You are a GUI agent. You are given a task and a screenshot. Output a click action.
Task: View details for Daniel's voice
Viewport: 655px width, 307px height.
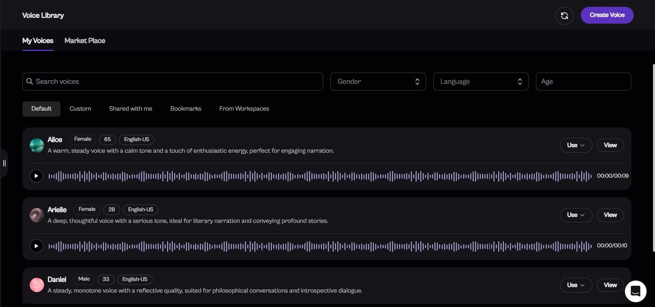pyautogui.click(x=610, y=285)
